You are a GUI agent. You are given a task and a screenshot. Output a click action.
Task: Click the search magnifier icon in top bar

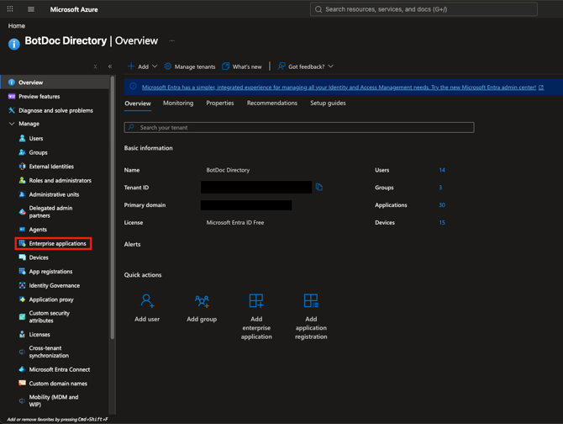318,9
